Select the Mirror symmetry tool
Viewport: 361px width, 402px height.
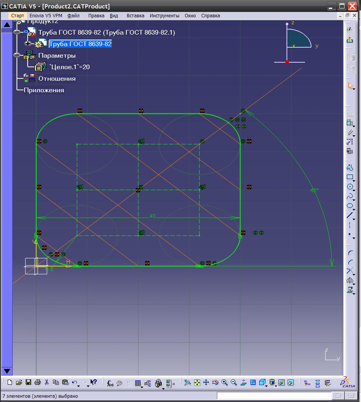pos(350,281)
